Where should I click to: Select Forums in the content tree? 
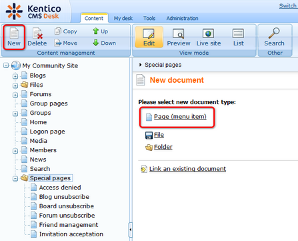tap(41, 94)
